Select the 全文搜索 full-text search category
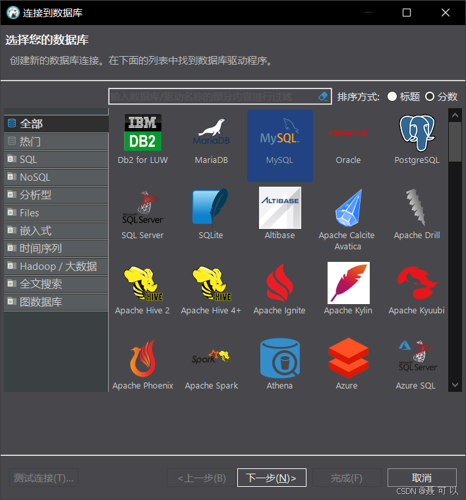466x500 pixels. (56, 284)
